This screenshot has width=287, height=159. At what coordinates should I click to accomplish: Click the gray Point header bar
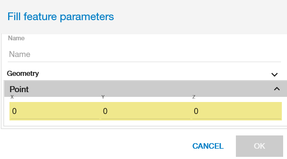point(146,89)
